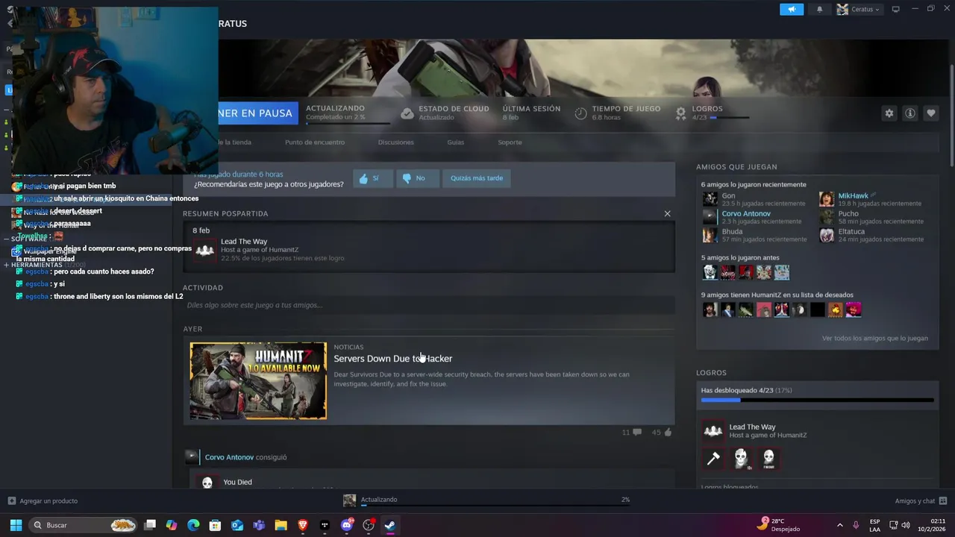Click the Lead The Way achievement icon in summary
955x537 pixels.
204,250
